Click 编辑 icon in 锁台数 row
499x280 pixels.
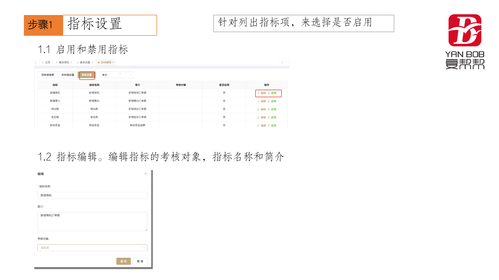[x=259, y=109]
